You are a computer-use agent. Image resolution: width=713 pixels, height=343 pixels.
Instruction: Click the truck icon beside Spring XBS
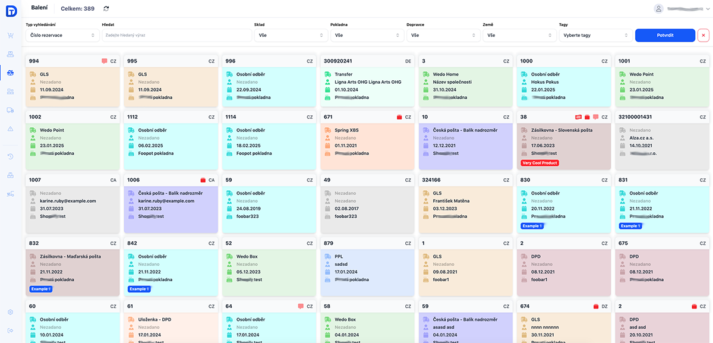[328, 130]
